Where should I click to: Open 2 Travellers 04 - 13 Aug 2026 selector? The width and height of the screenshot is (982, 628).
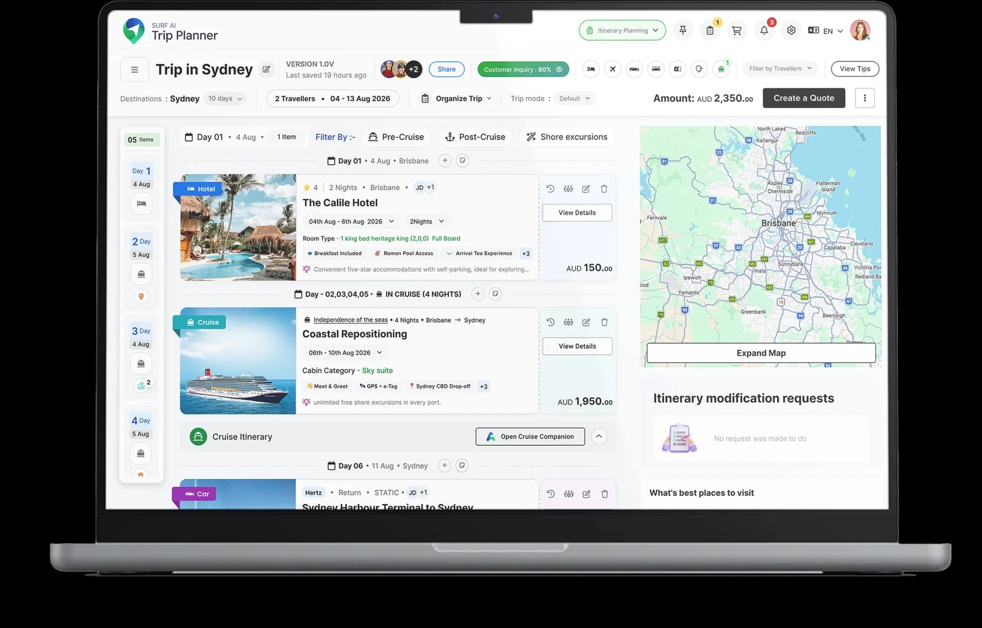coord(333,98)
